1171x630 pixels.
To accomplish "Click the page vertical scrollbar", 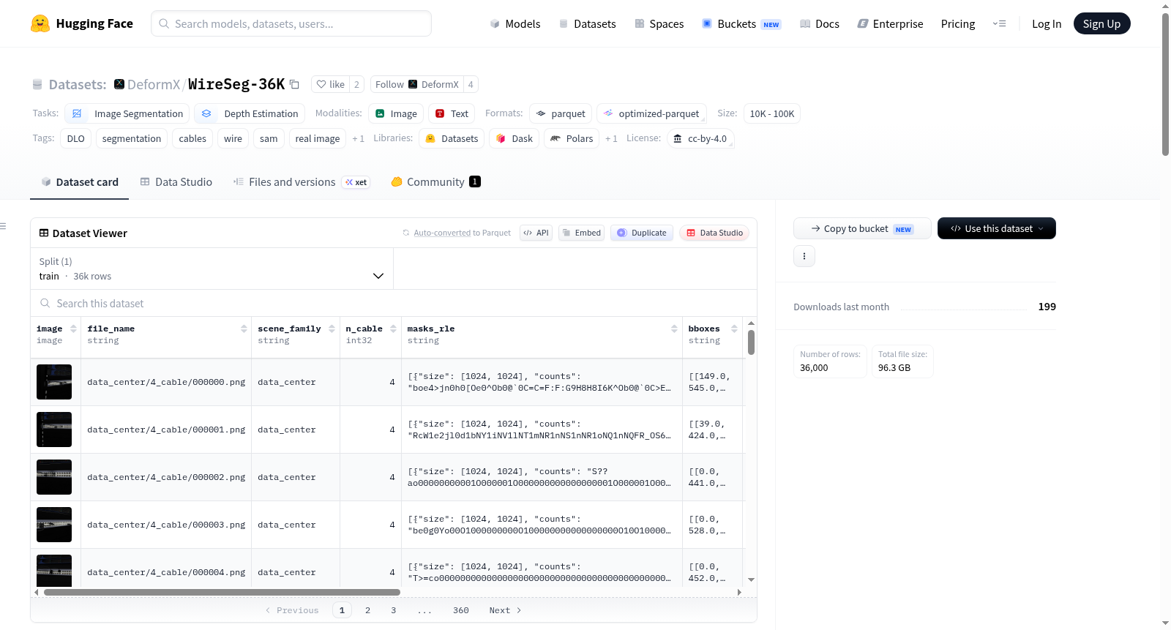I will tap(1165, 84).
